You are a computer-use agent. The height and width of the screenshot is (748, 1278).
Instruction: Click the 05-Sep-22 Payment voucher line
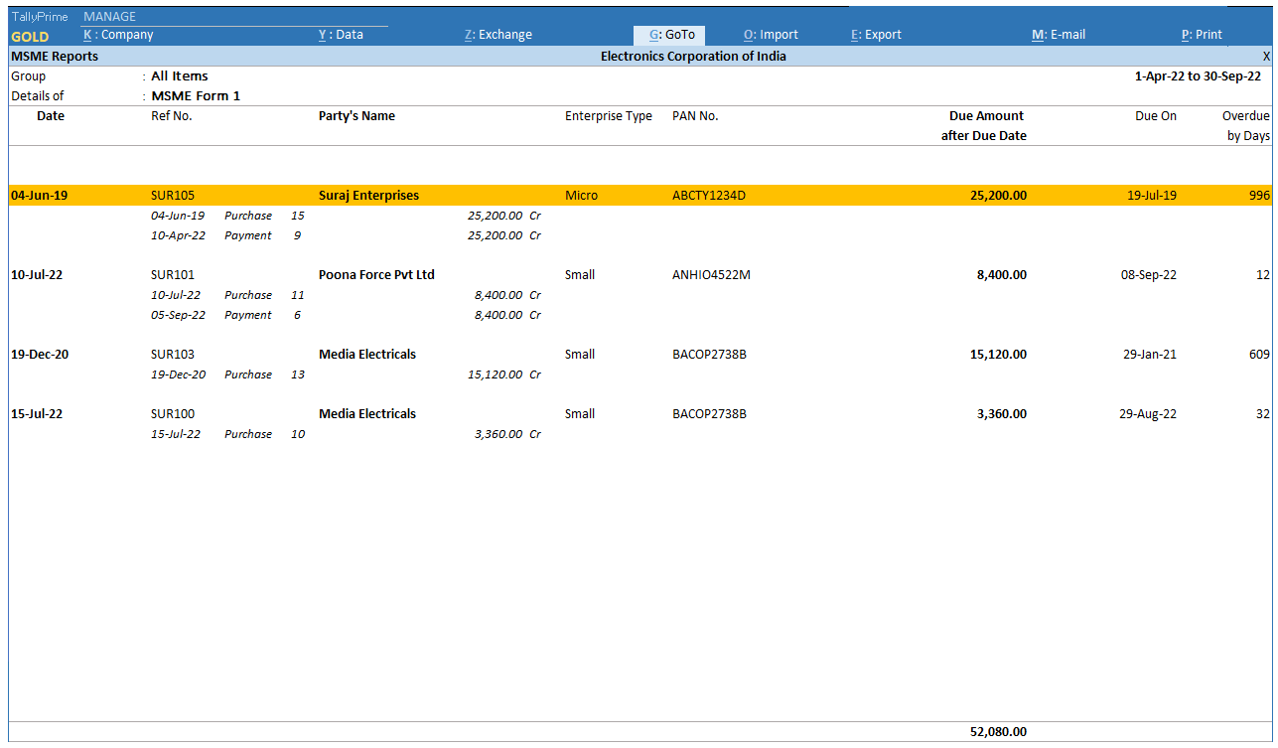[247, 315]
